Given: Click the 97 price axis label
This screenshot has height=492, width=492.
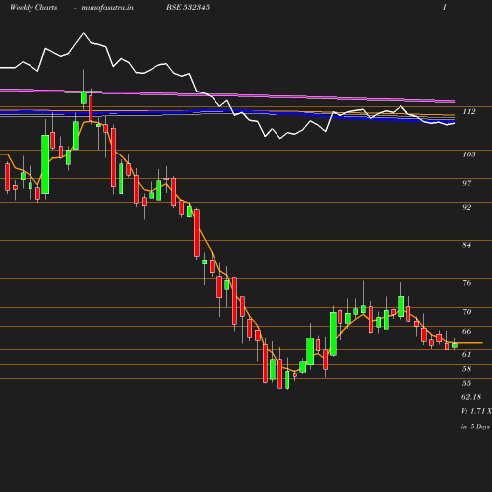Looking at the screenshot, I should [467, 183].
